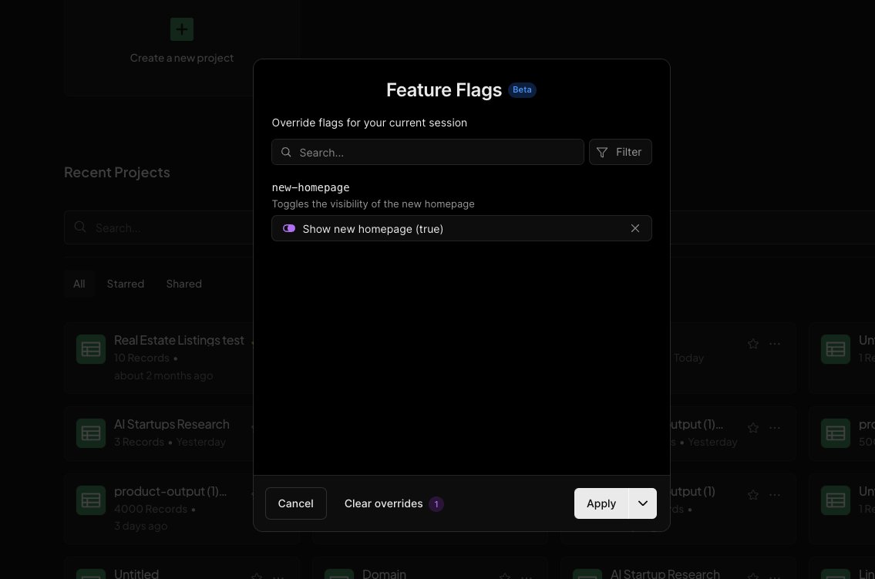
Task: Click Toggles the visibility of the new homepage text
Action: [x=373, y=204]
